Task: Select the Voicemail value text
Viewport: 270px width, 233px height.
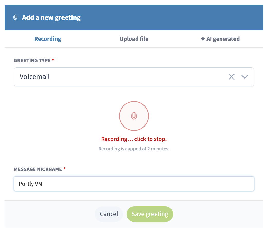Action: [35, 77]
